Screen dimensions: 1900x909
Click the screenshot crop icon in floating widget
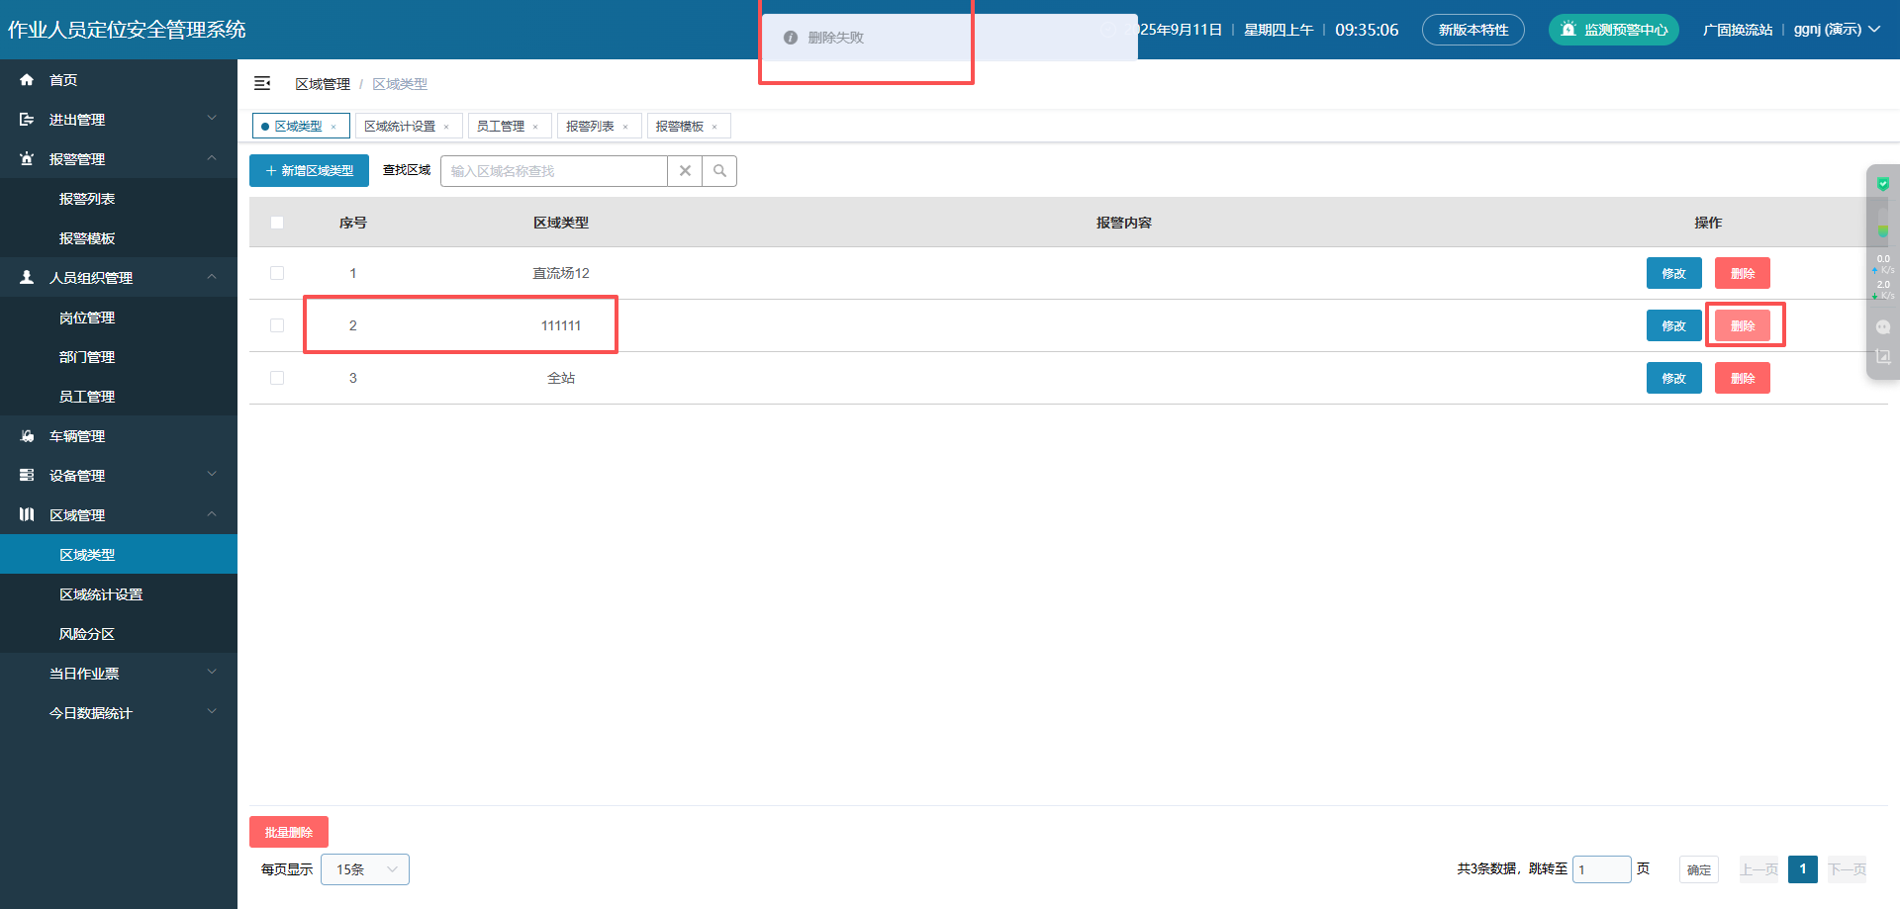tap(1883, 356)
